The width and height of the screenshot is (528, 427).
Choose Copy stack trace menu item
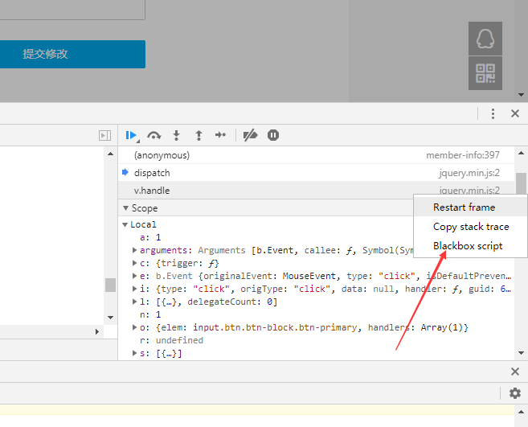pyautogui.click(x=470, y=227)
